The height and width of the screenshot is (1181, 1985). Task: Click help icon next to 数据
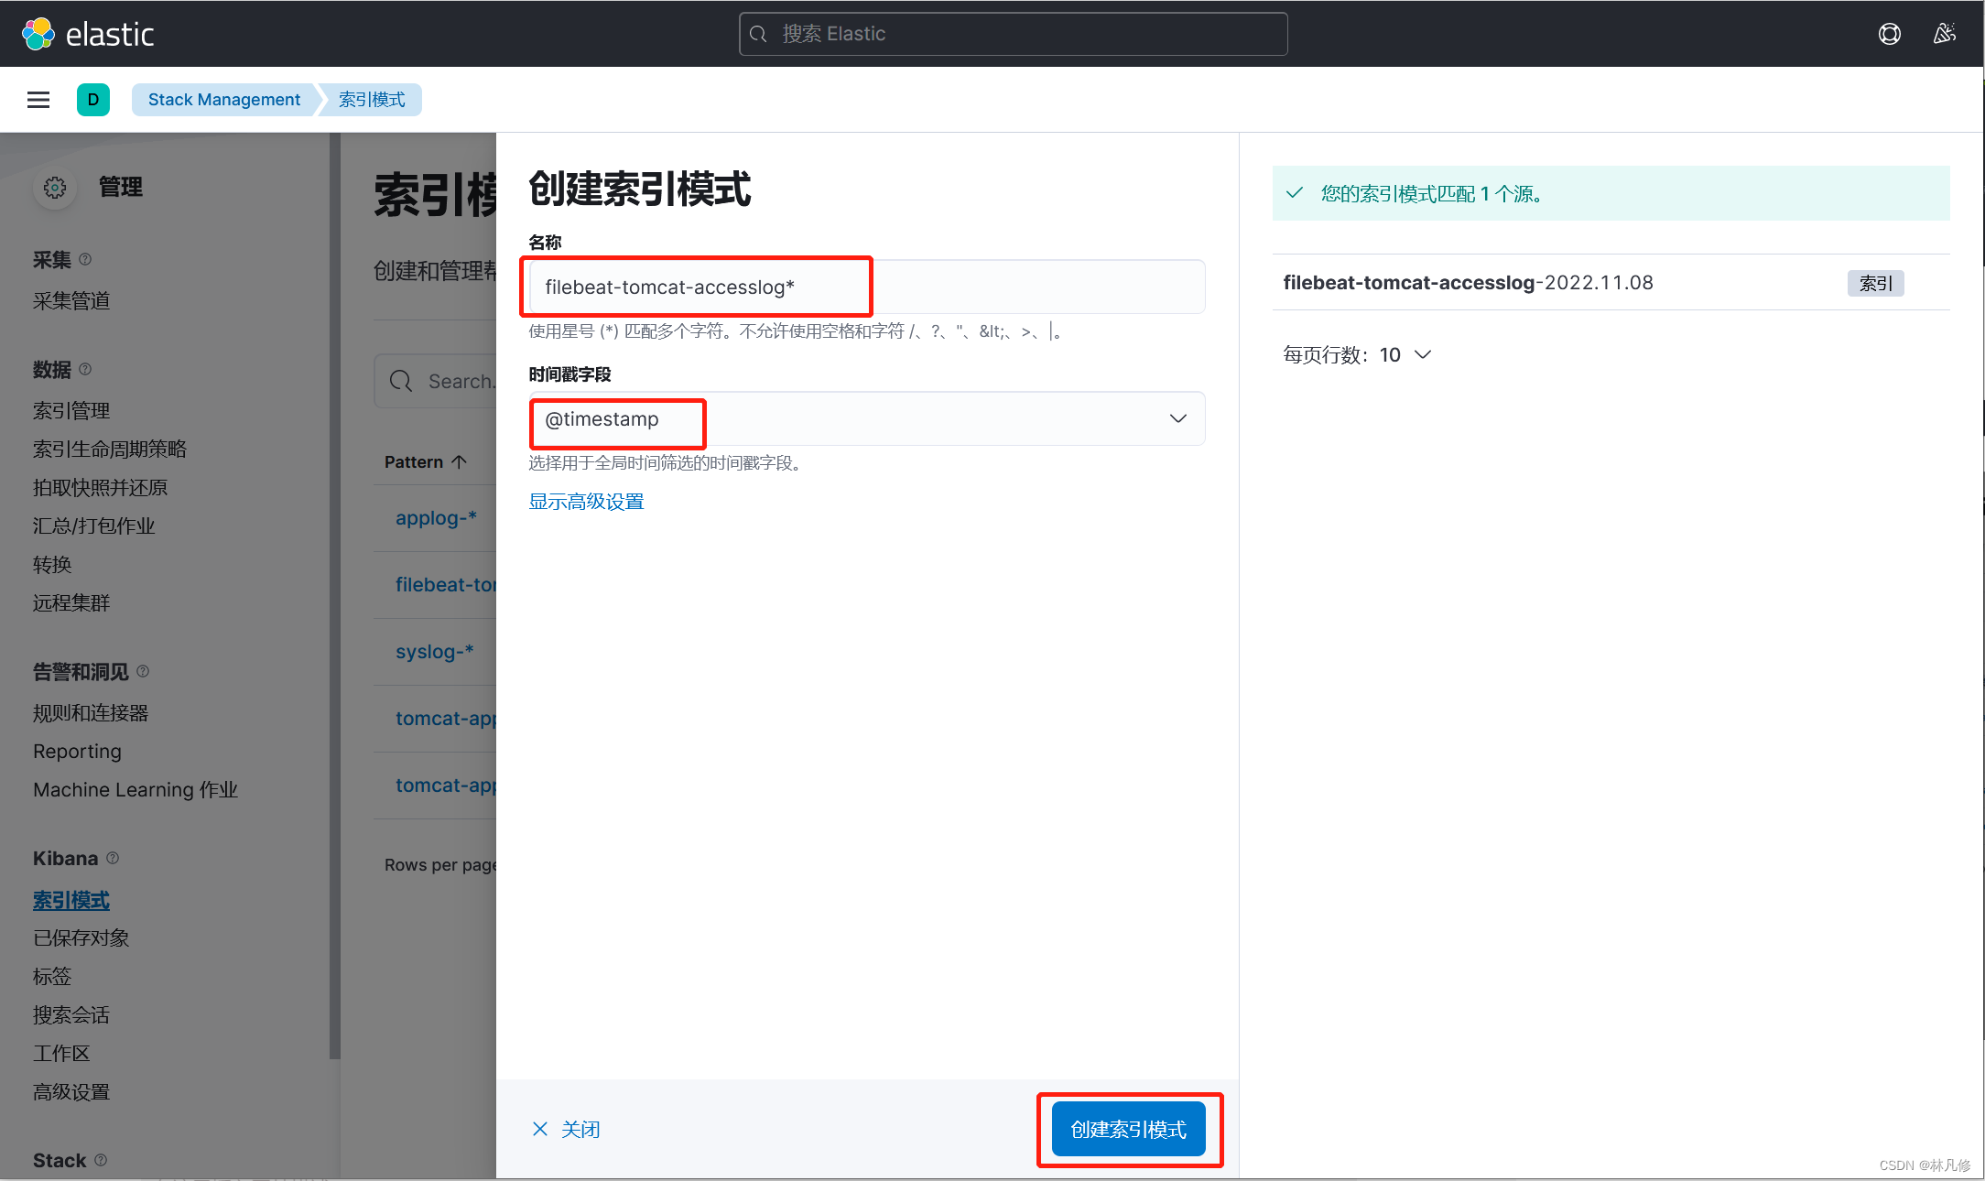(85, 369)
